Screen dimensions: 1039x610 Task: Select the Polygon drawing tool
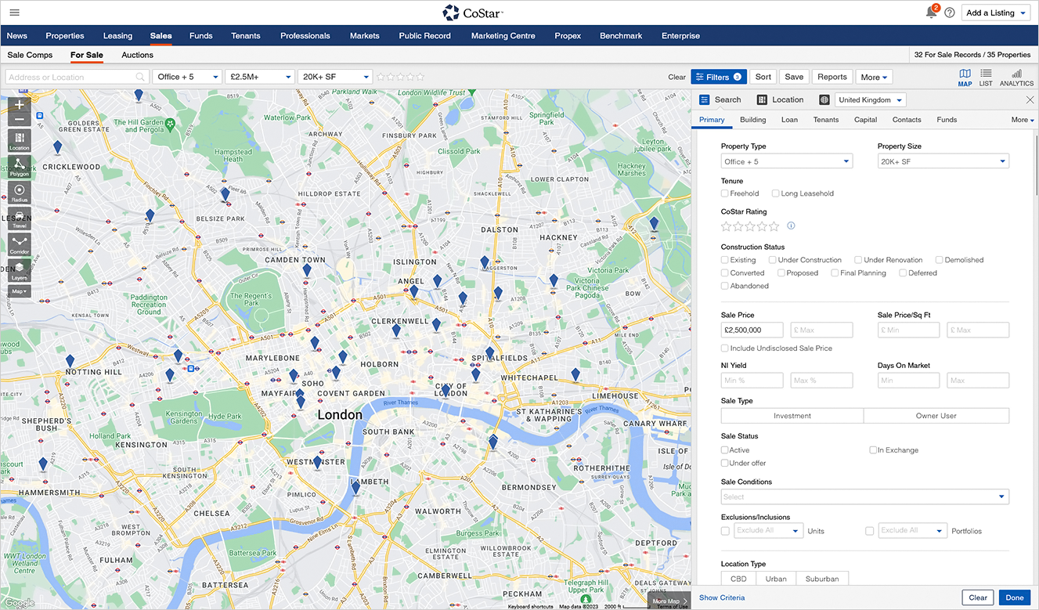point(20,167)
